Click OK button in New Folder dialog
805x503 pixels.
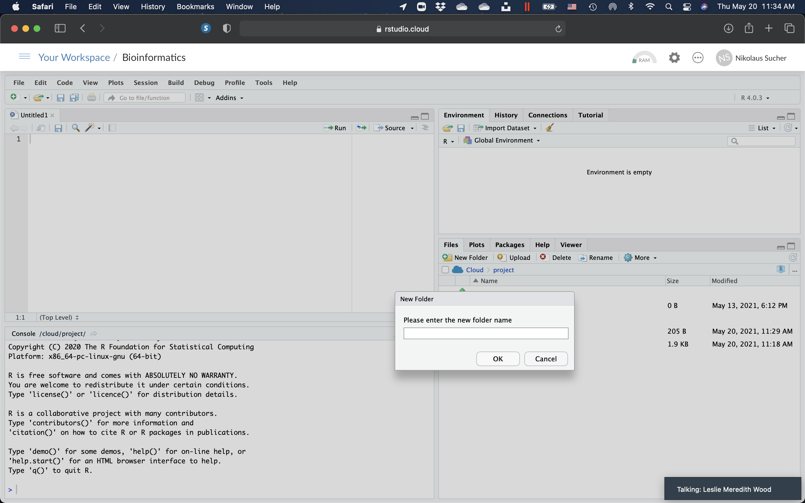click(498, 358)
